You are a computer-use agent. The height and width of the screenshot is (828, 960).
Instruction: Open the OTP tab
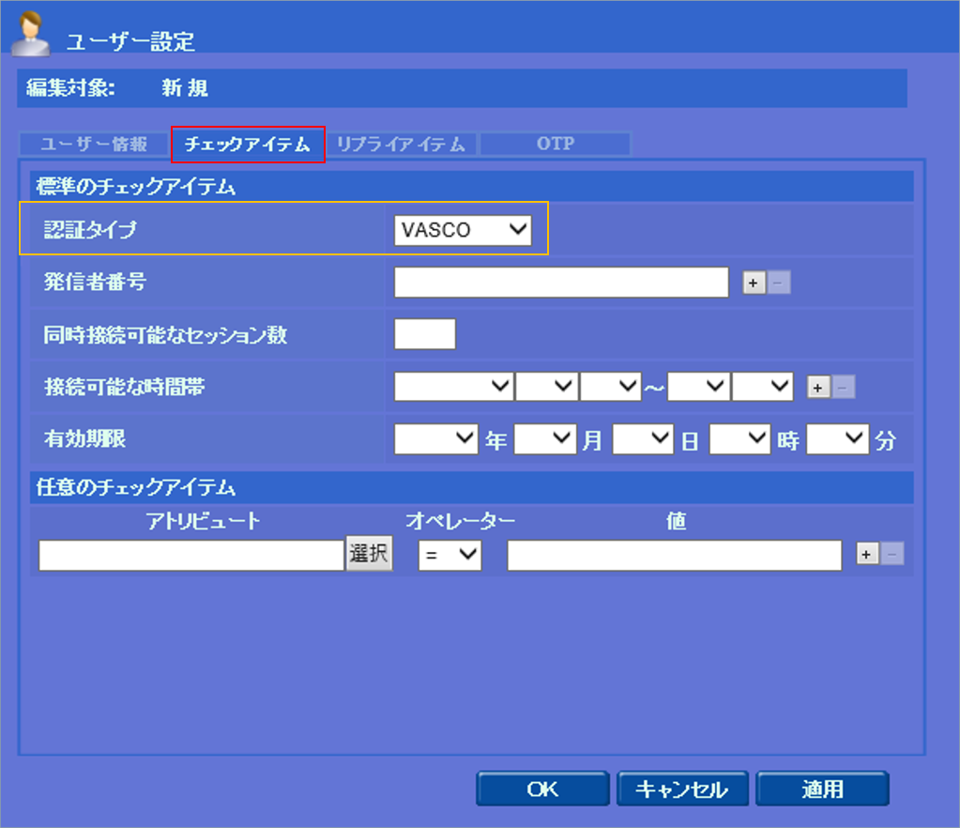coord(555,145)
